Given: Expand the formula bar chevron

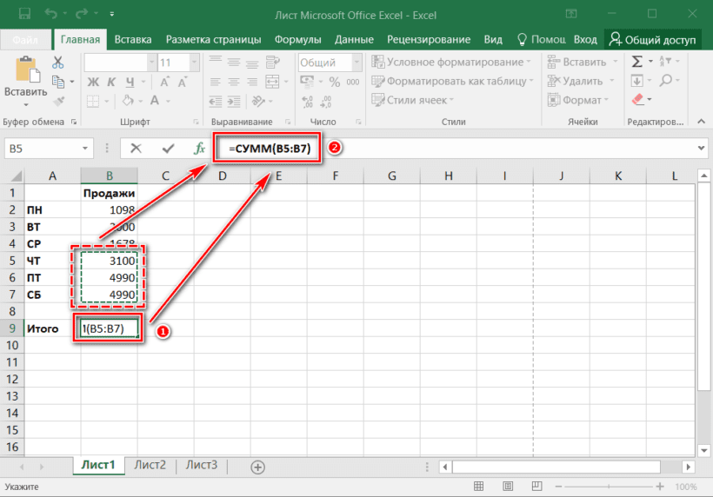Looking at the screenshot, I should 701,148.
